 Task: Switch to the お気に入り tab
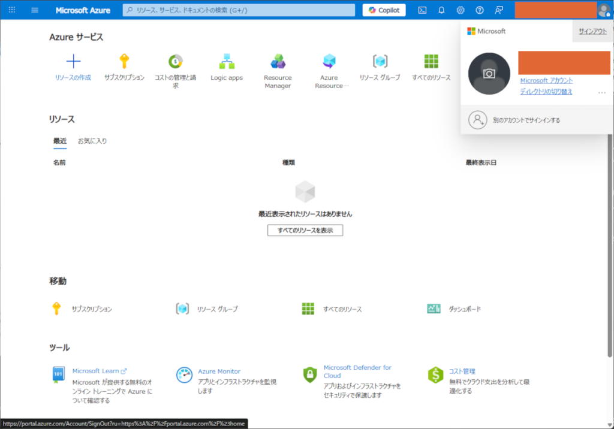(92, 141)
